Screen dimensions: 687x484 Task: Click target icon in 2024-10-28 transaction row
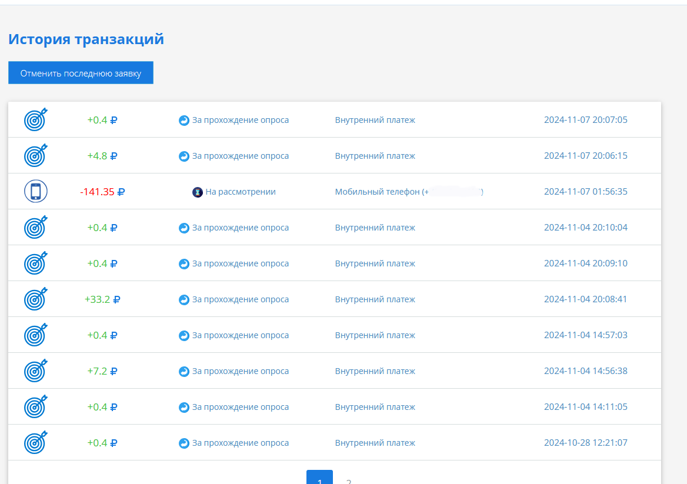tap(35, 443)
